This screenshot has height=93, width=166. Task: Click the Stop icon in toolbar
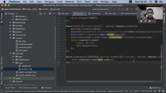click(x=131, y=9)
